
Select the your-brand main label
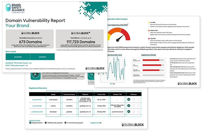[18, 57]
